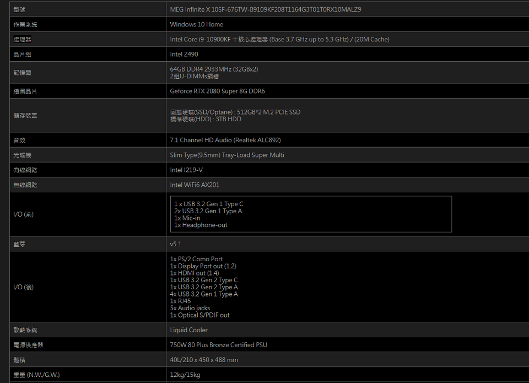The image size is (529, 383).
Task: Click '1x HDMI out (1.4)' line
Action: coord(195,273)
